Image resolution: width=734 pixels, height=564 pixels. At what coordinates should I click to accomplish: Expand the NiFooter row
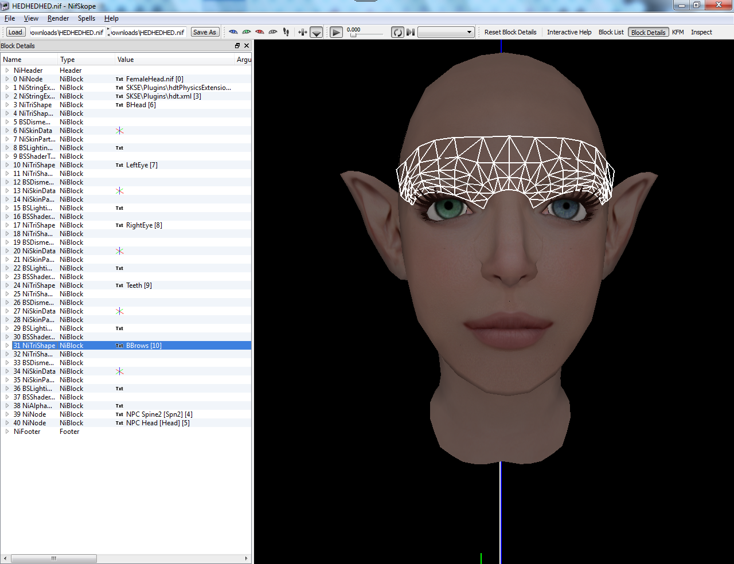(7, 432)
